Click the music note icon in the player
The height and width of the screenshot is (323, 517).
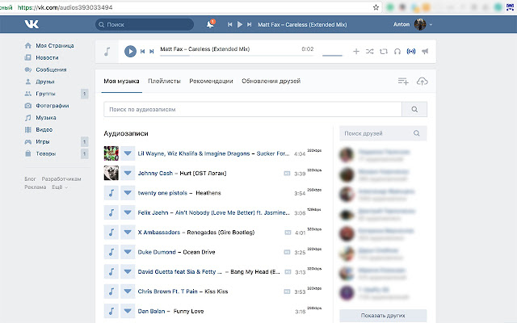(x=107, y=51)
